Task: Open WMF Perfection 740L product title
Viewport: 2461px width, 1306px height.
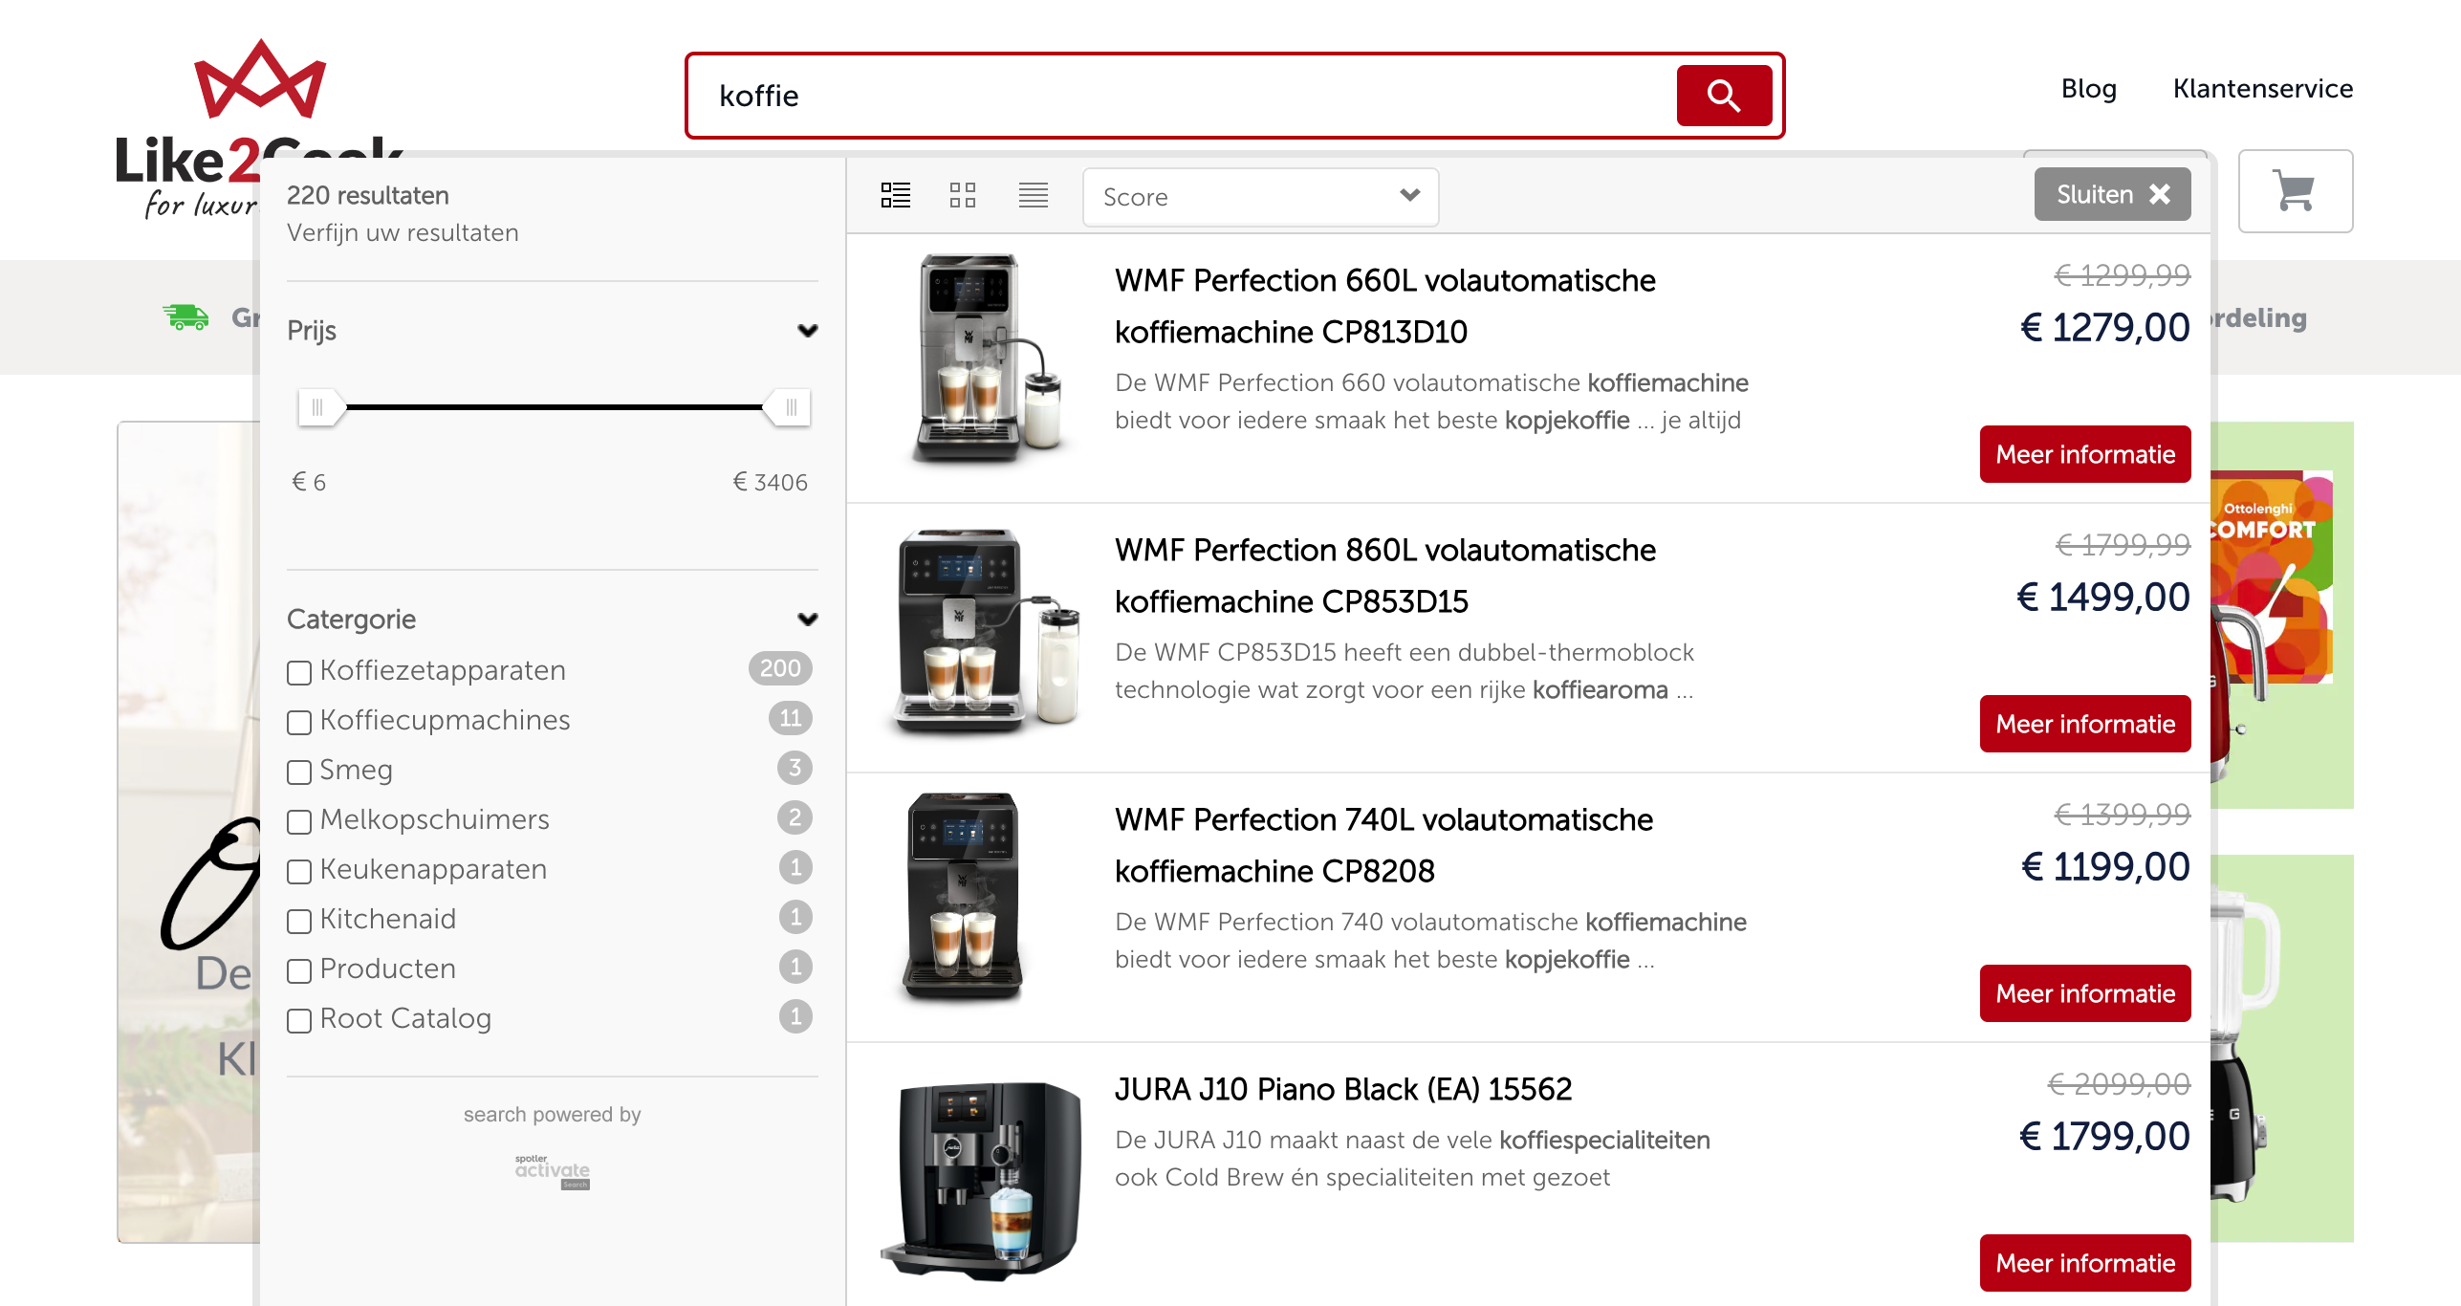Action: click(x=1383, y=845)
